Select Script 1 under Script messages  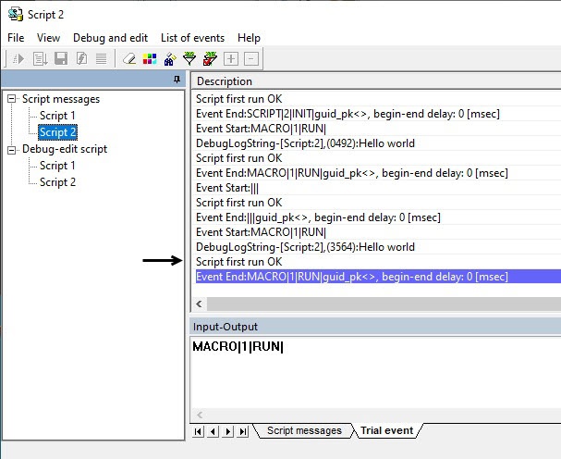click(x=57, y=116)
